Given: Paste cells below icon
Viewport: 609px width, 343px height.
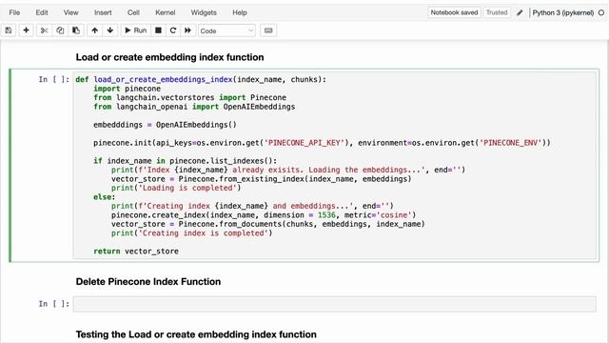Looking at the screenshot, I should tap(76, 30).
